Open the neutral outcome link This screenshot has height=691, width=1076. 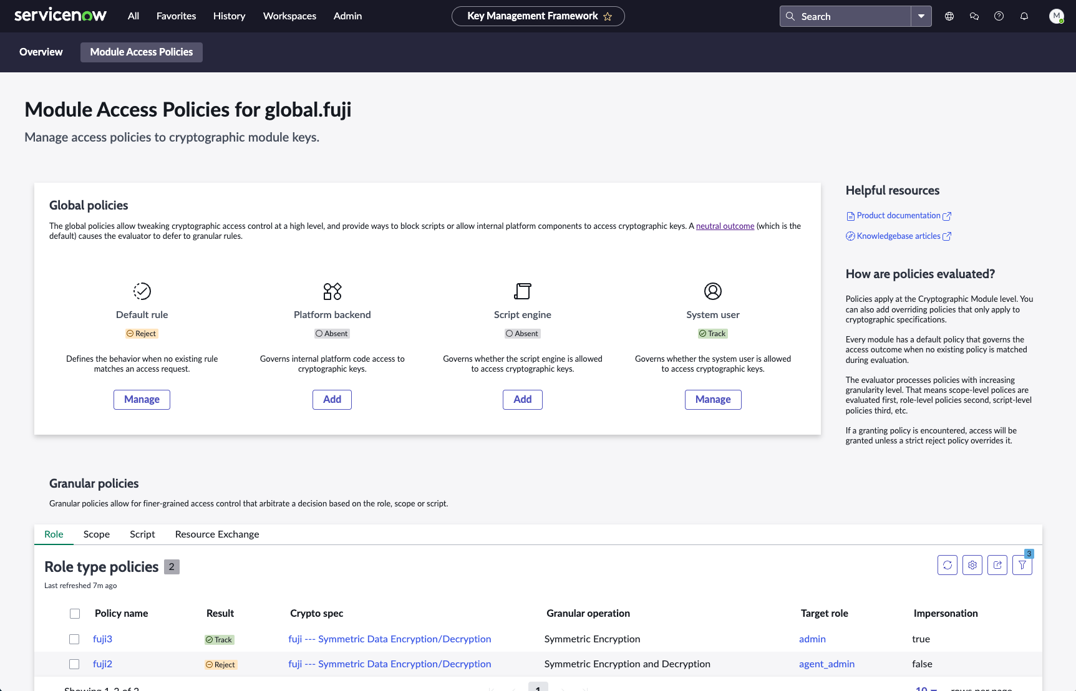725,226
